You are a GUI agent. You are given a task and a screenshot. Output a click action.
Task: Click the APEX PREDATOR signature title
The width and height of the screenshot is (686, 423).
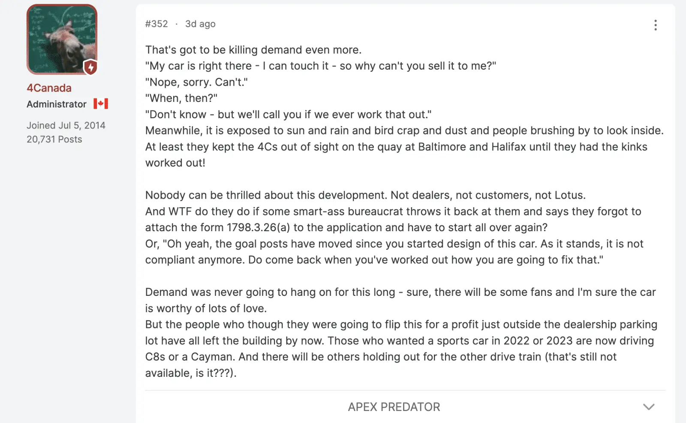tap(394, 407)
